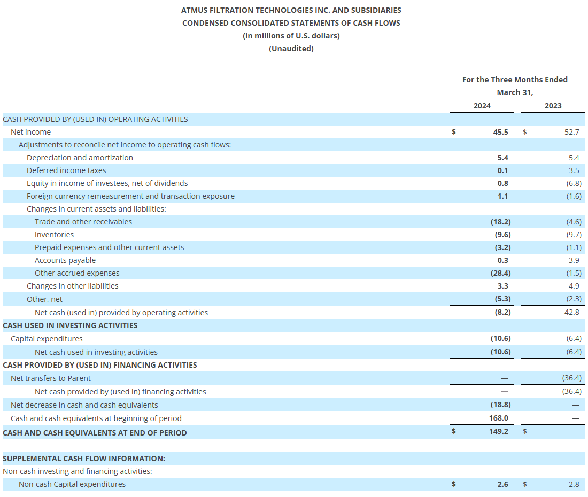Click 'CASH AND CASH EQUIVALENTS AT END OF PERIOD'
This screenshot has height=497, width=588.
coord(95,433)
